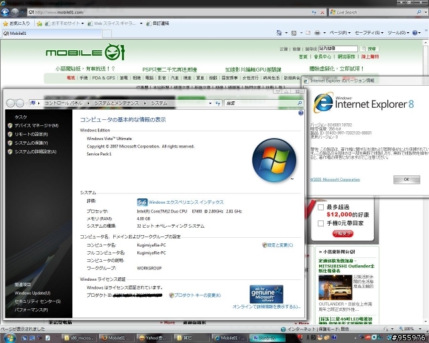This screenshot has height=343, width=429.
Task: Click the system window back arrow
Action: pos(10,103)
